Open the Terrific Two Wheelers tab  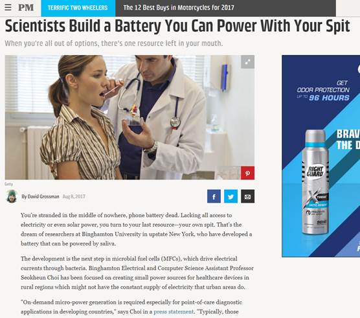coord(78,8)
